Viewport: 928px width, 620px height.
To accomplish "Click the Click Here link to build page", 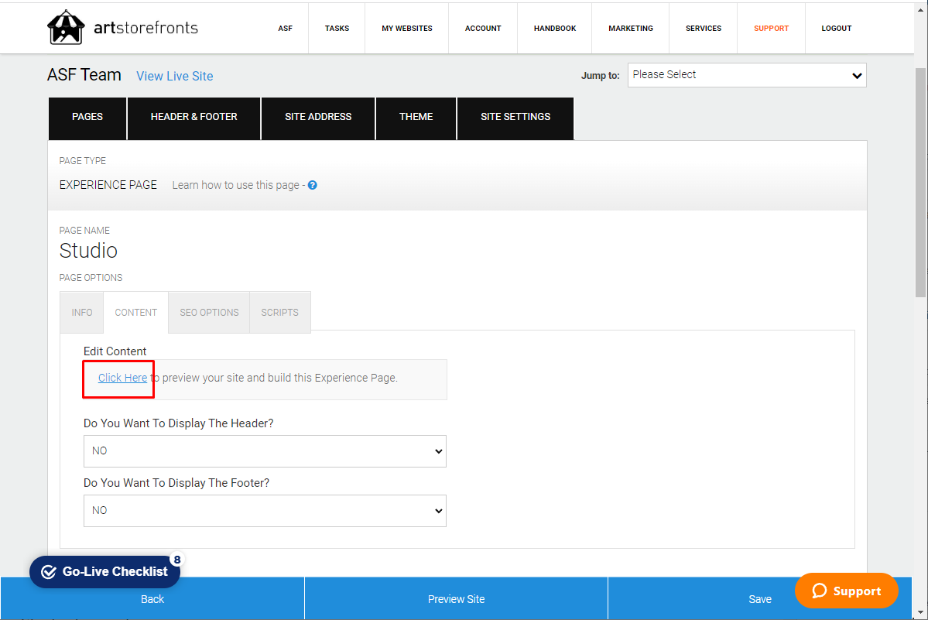I will 122,378.
